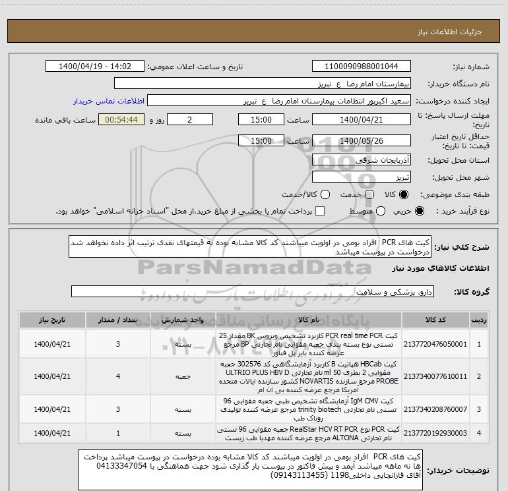The image size is (508, 491).
Task: Toggle the اسناد خزانه اسلامی payment checkbox
Action: [320, 211]
